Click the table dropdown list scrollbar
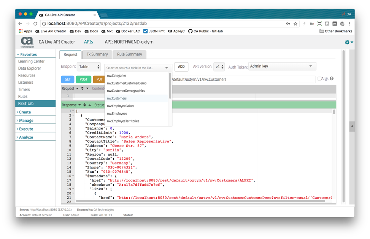 170,86
